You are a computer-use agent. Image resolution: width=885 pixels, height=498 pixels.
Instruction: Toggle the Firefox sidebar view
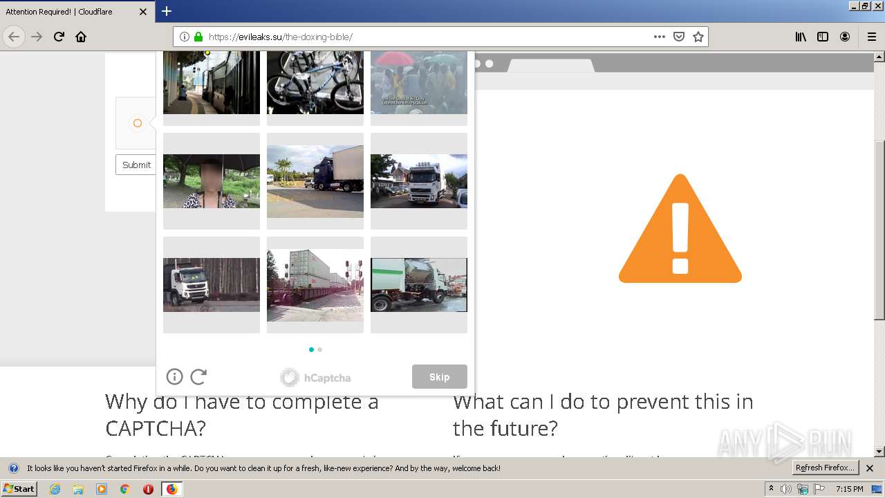[x=823, y=37]
